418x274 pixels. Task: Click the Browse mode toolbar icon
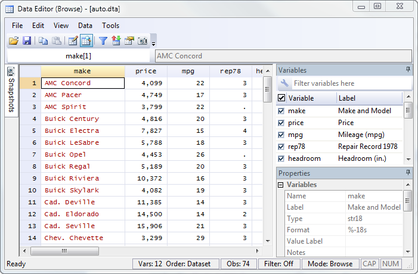click(x=86, y=41)
